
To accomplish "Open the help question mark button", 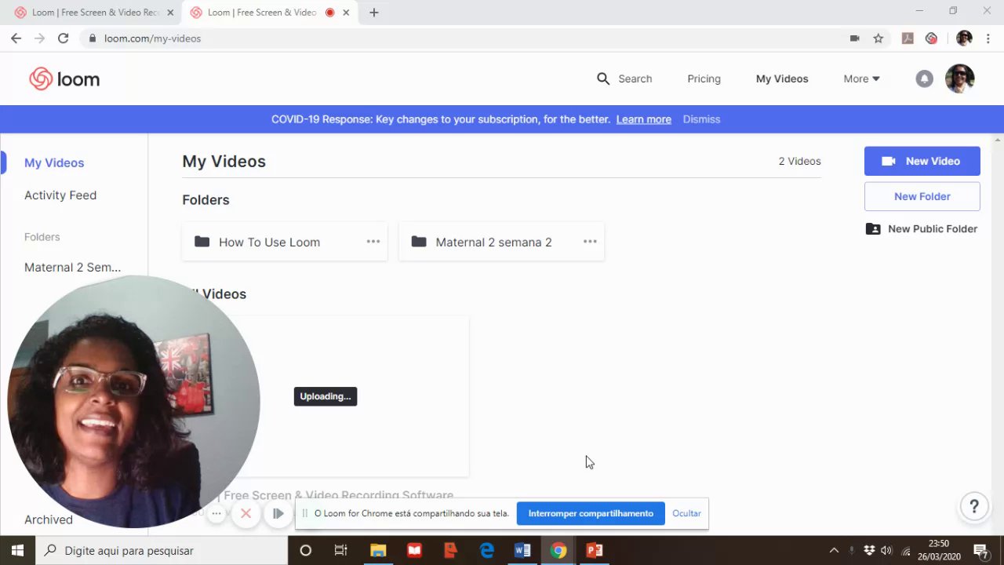I will [974, 506].
